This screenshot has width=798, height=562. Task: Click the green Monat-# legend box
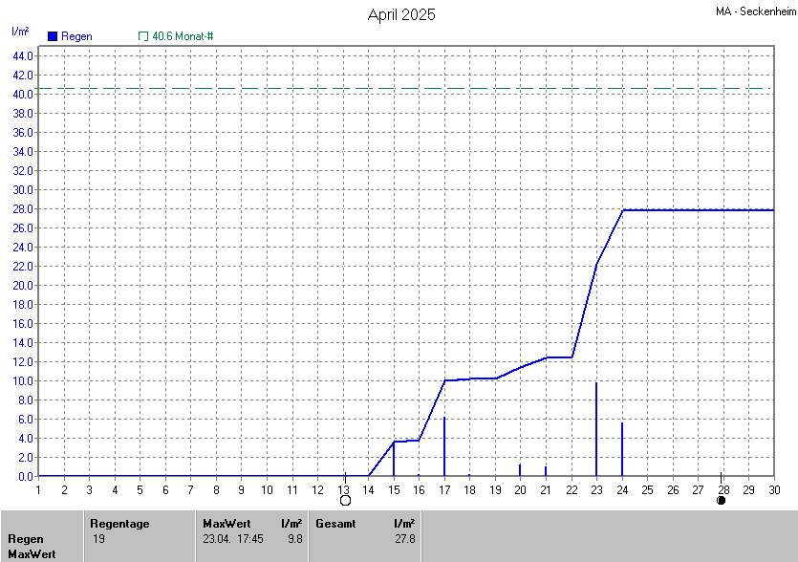[x=143, y=36]
